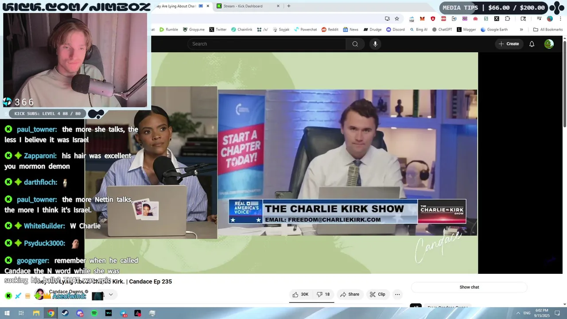Viewport: 567px width, 319px height.
Task: Click the YouTube search input field
Action: (x=267, y=44)
